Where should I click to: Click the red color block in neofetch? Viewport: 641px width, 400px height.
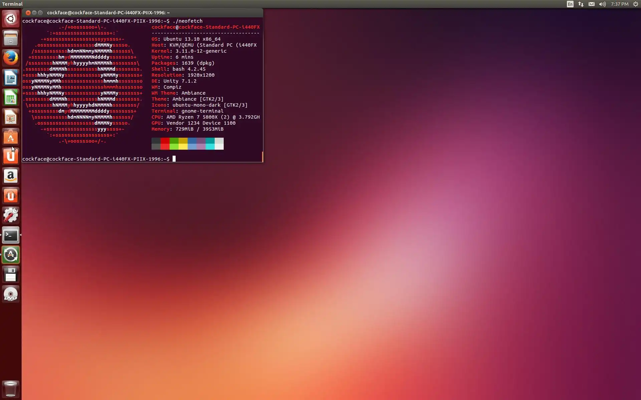tap(165, 141)
